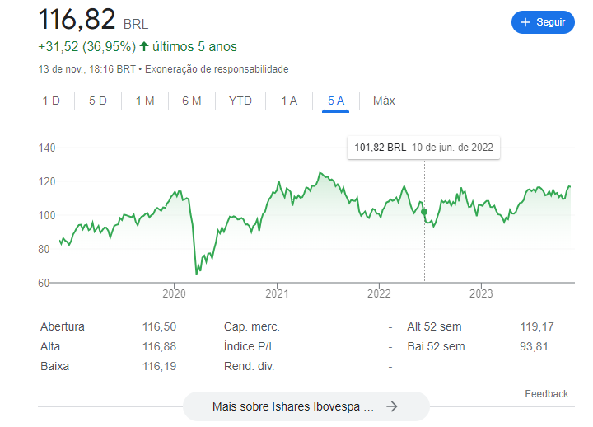Click the Alt 52 sem statistic label
The width and height of the screenshot is (593, 427).
[x=437, y=326]
